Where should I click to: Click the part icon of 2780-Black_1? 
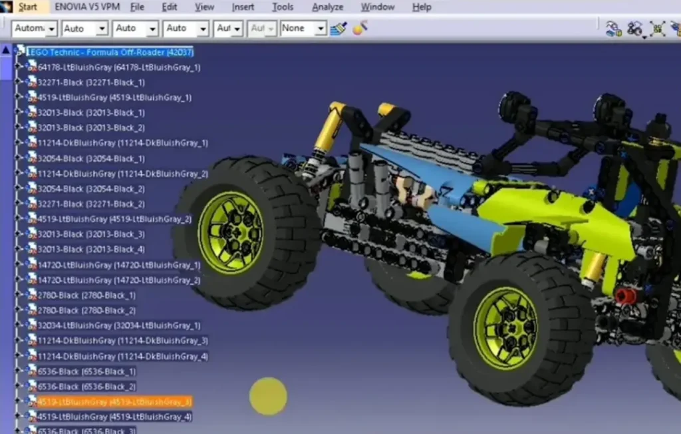click(31, 295)
